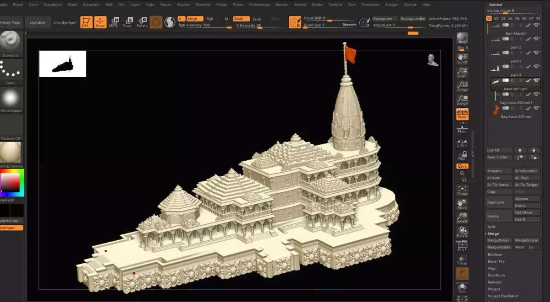Toggle L.Sym local symmetry
Viewport: 550px width, 302px height.
tap(462, 143)
